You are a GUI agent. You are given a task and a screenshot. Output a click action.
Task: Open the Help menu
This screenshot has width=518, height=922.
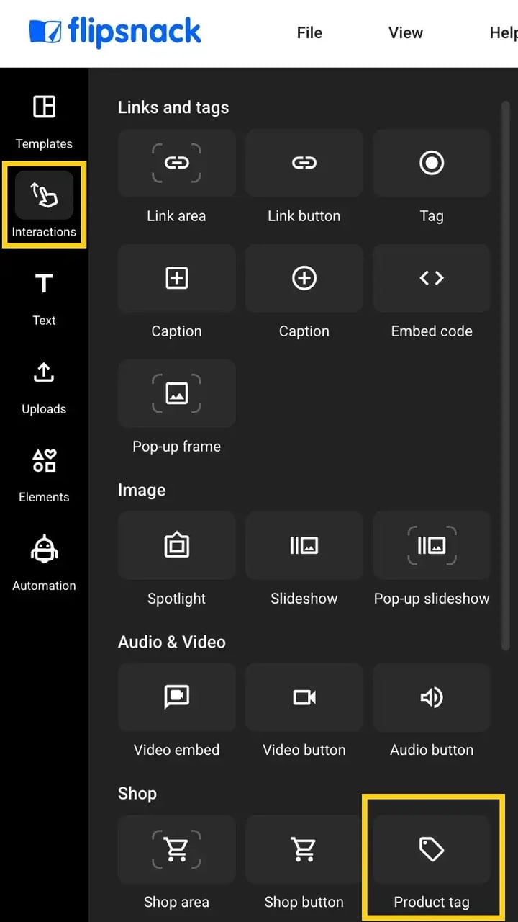click(x=504, y=33)
